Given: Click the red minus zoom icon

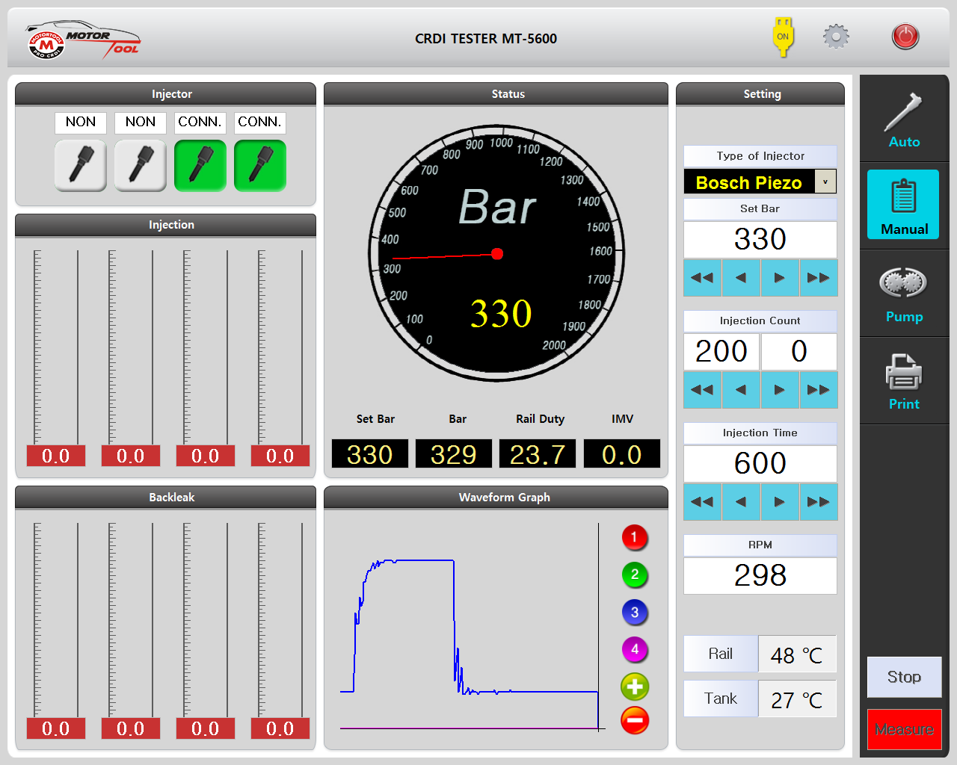Looking at the screenshot, I should tap(635, 720).
